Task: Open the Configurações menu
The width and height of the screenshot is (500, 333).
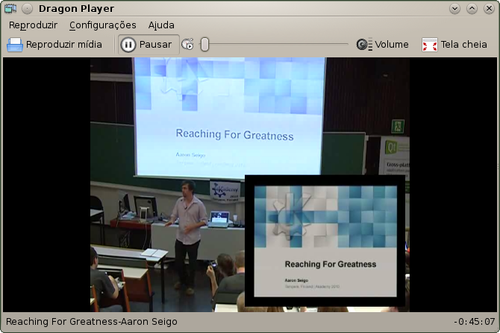Action: [x=102, y=25]
